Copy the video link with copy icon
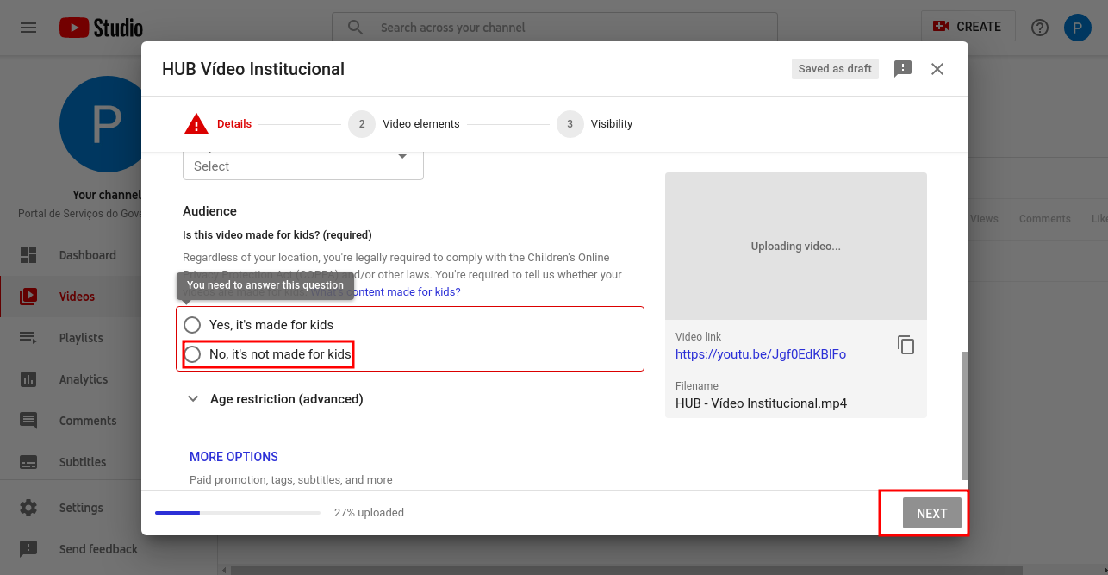 (x=906, y=345)
